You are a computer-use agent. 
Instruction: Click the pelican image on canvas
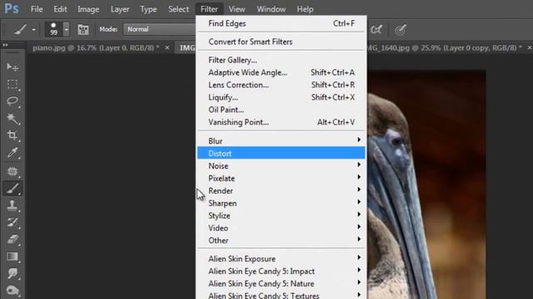click(426, 184)
